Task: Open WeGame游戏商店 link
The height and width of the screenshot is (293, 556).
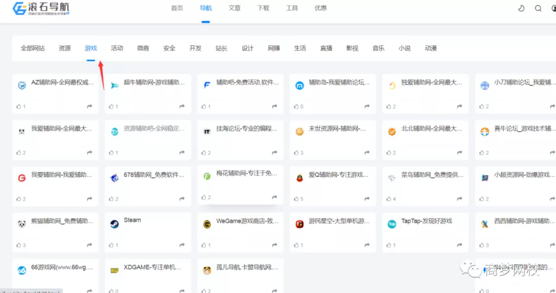Action: click(247, 221)
